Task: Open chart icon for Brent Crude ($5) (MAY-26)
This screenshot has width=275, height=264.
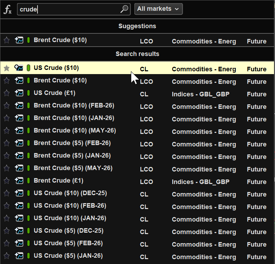Action: point(19,168)
